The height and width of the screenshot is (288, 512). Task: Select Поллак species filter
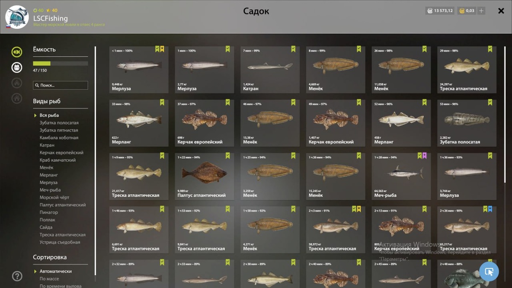47,220
